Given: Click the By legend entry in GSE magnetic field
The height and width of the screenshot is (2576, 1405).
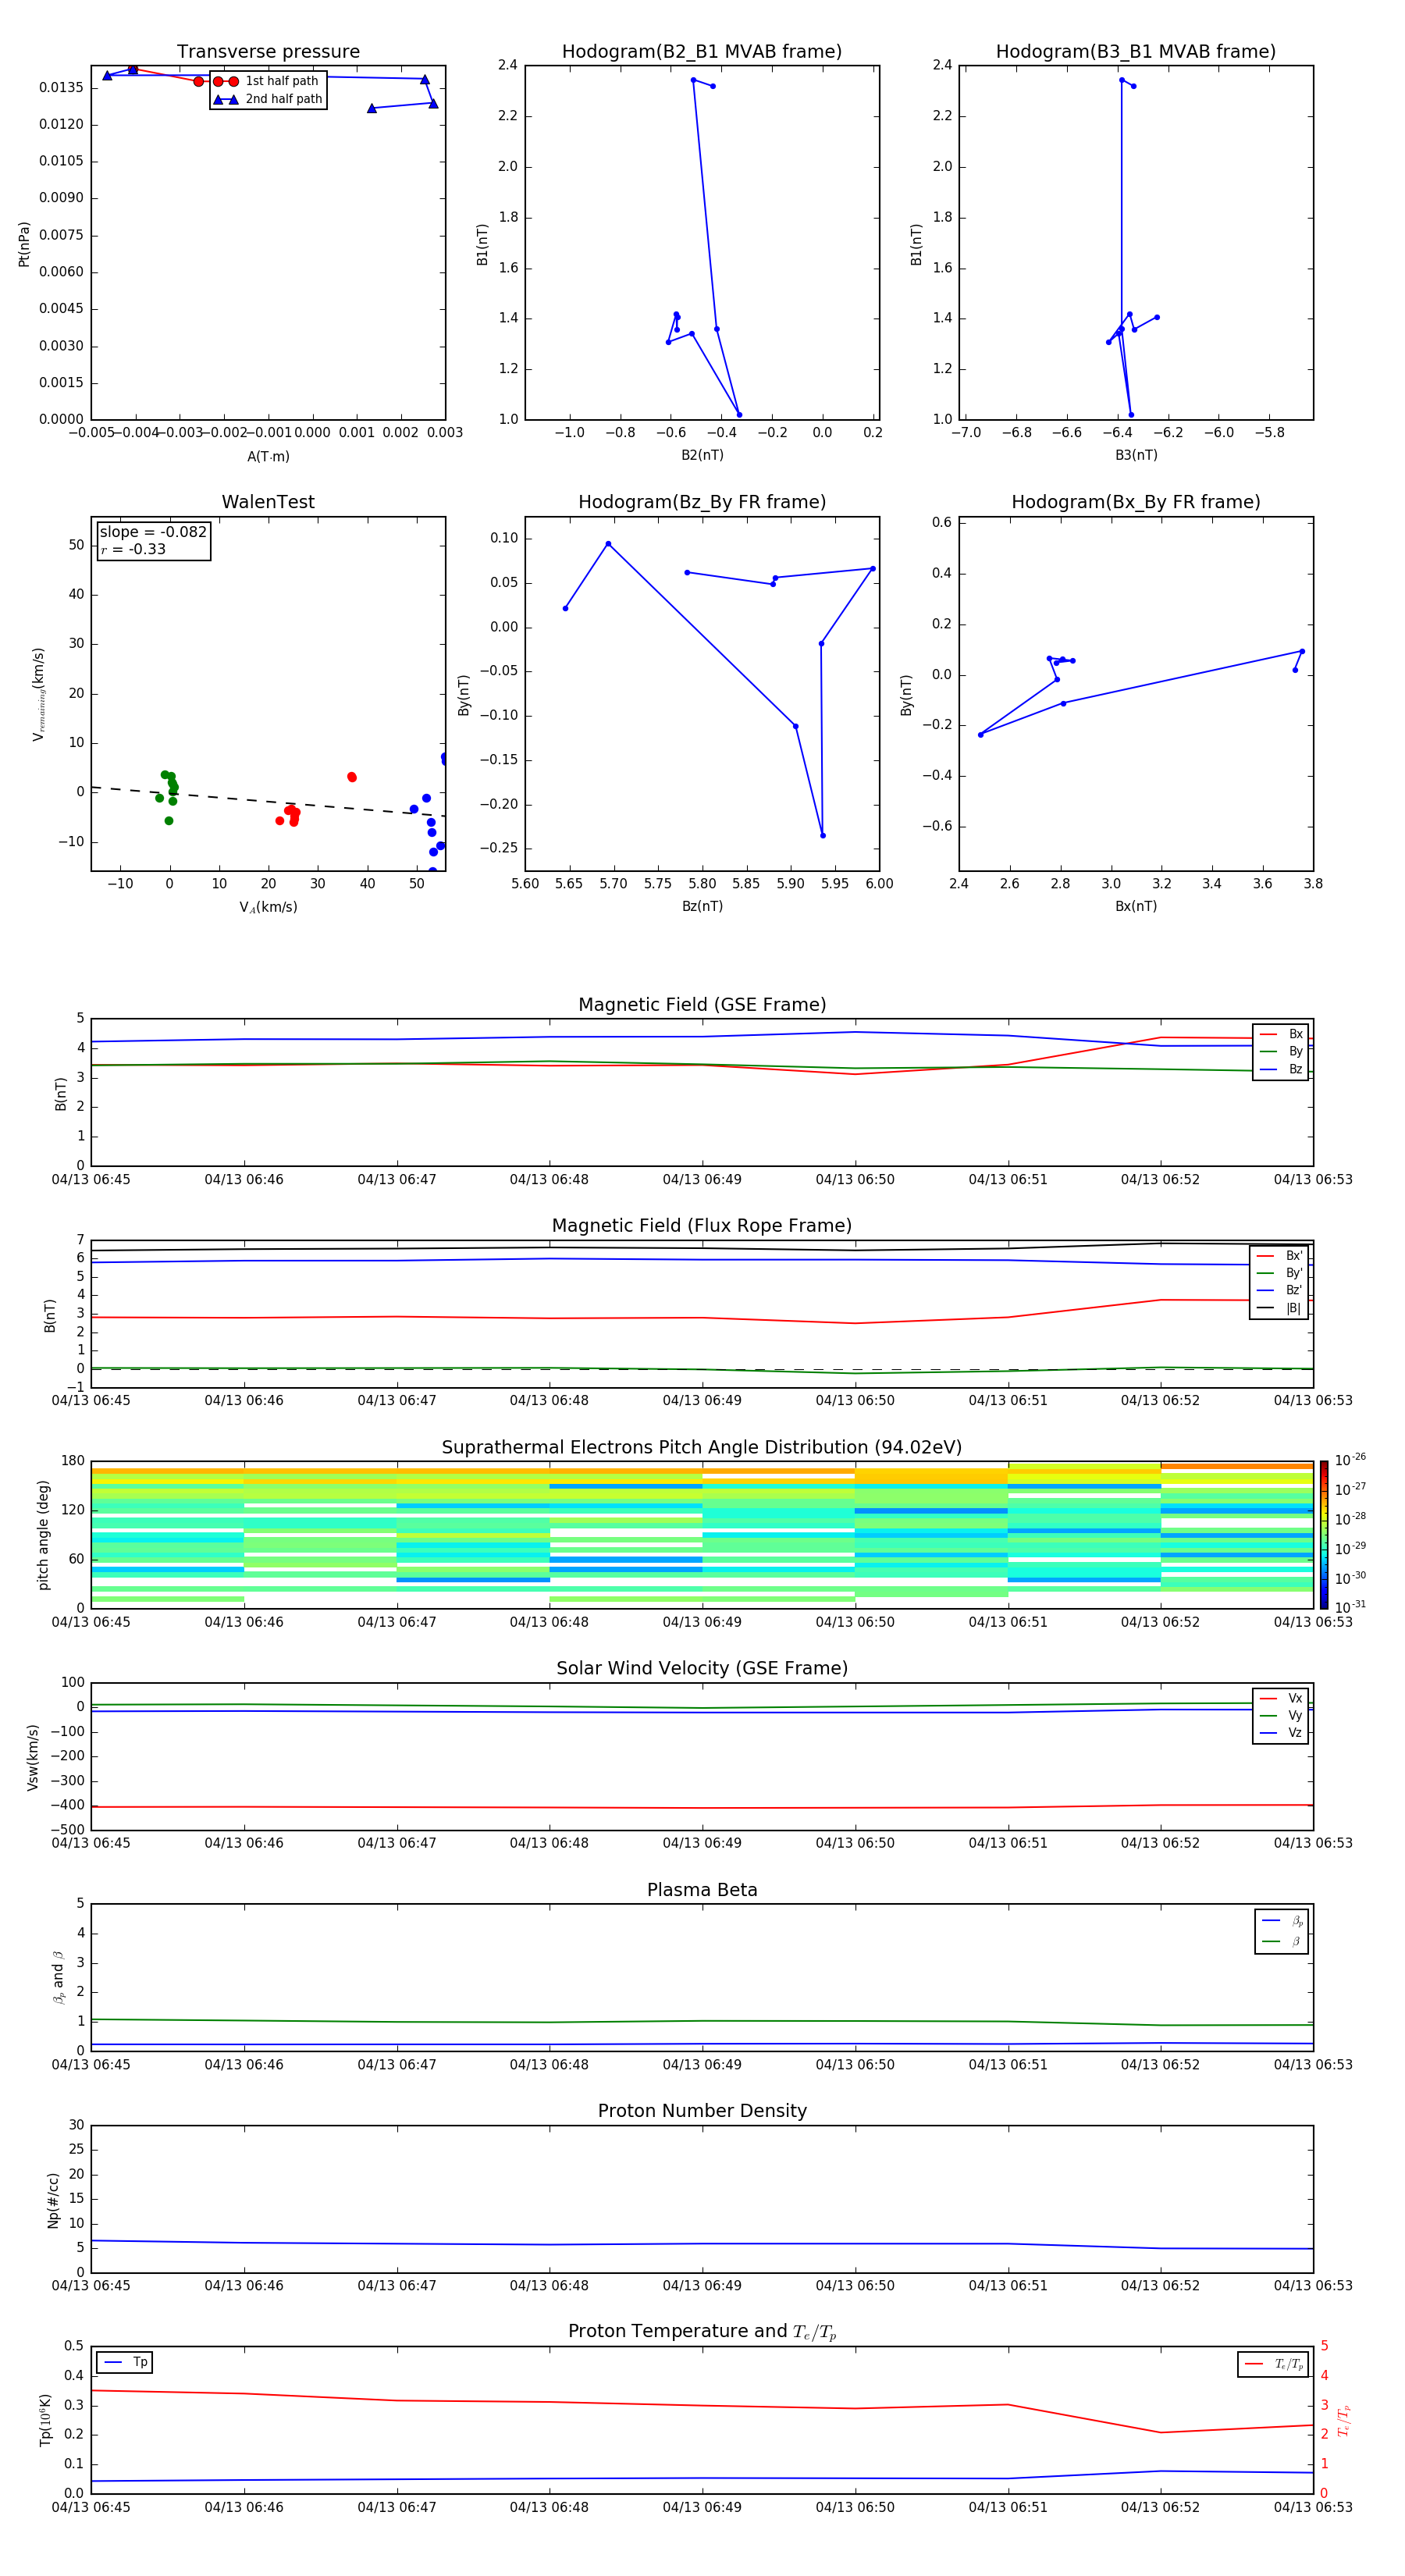Looking at the screenshot, I should 1281,1051.
